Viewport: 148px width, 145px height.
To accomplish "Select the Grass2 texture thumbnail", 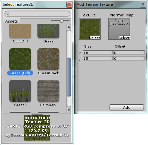I will [x=20, y=91].
